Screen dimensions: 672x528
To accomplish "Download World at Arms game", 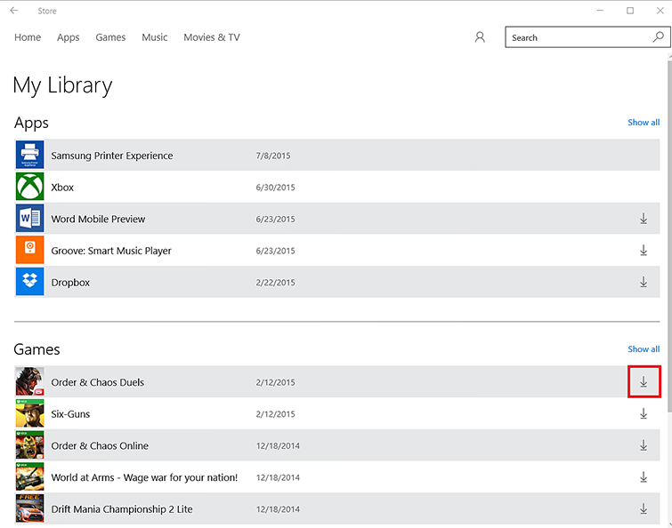I will click(x=644, y=477).
